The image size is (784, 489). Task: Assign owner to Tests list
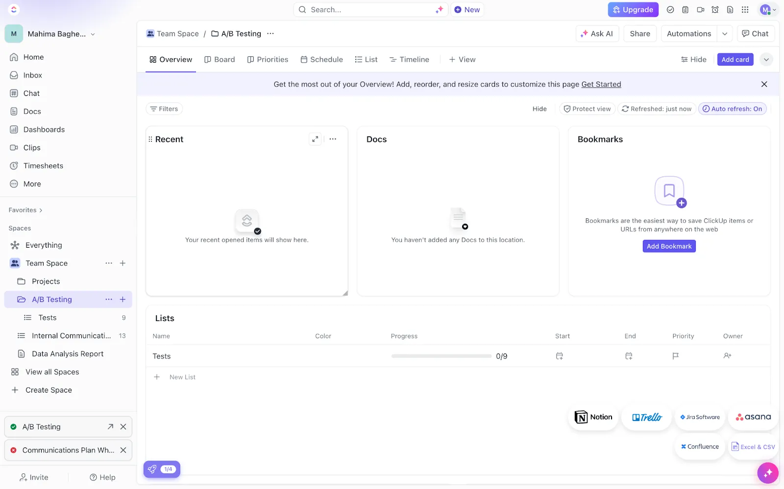pyautogui.click(x=727, y=356)
